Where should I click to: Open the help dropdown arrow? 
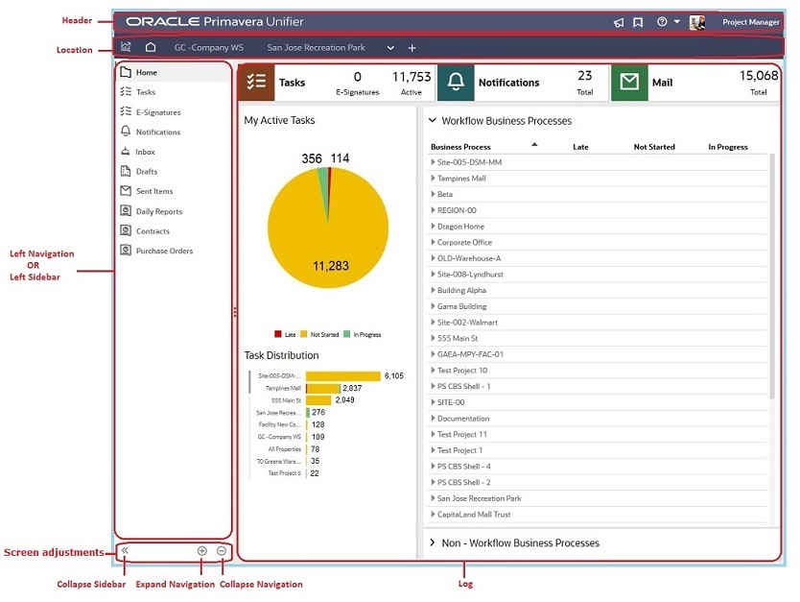click(x=677, y=22)
